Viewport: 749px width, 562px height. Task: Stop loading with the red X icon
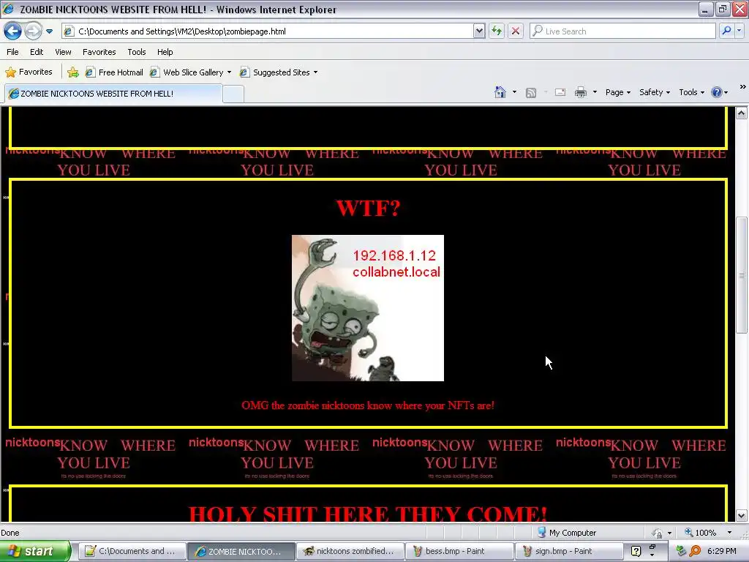[x=516, y=31]
